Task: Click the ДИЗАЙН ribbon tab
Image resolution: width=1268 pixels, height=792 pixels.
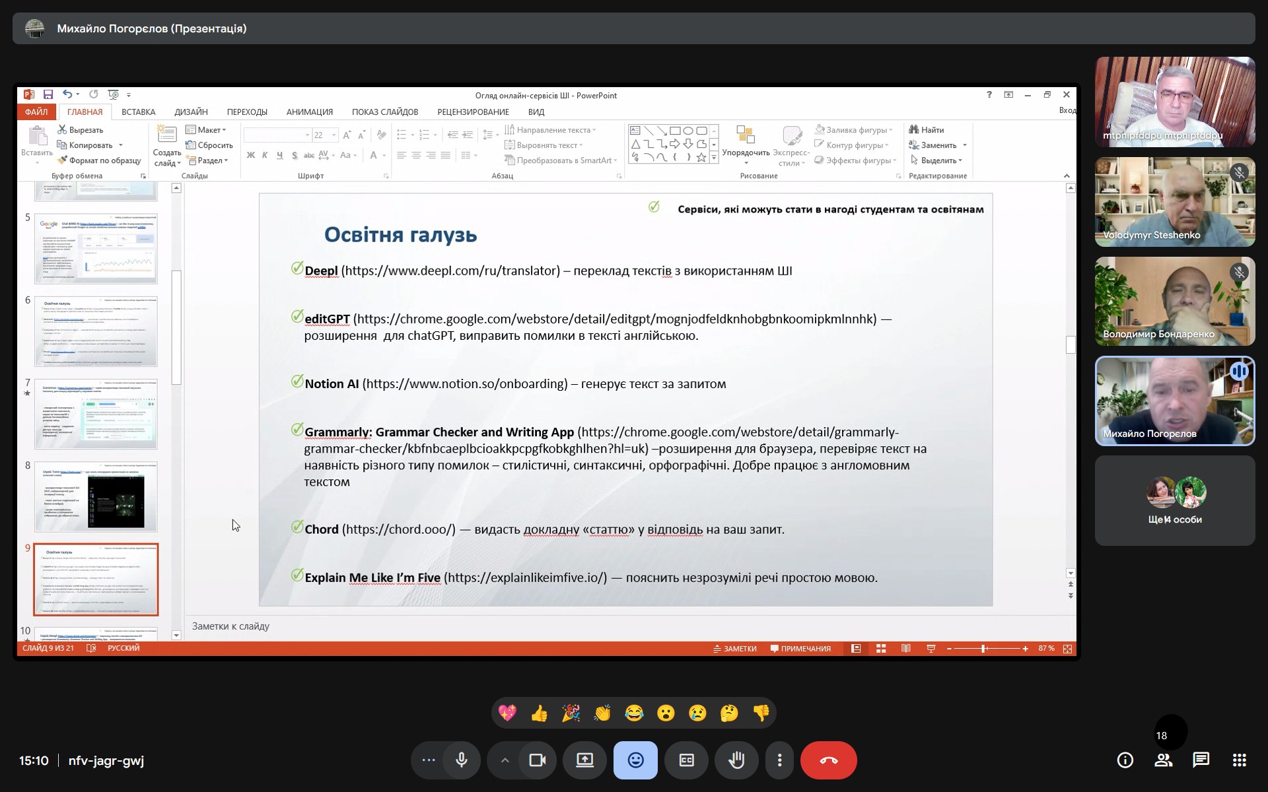Action: [191, 112]
